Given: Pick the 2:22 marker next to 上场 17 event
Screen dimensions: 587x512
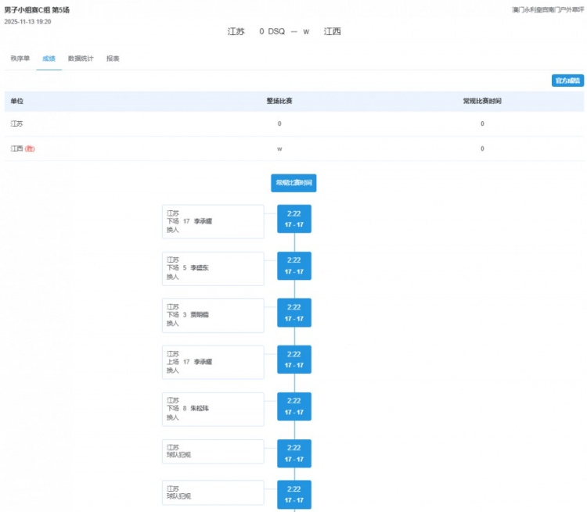Looking at the screenshot, I should click(x=294, y=360).
